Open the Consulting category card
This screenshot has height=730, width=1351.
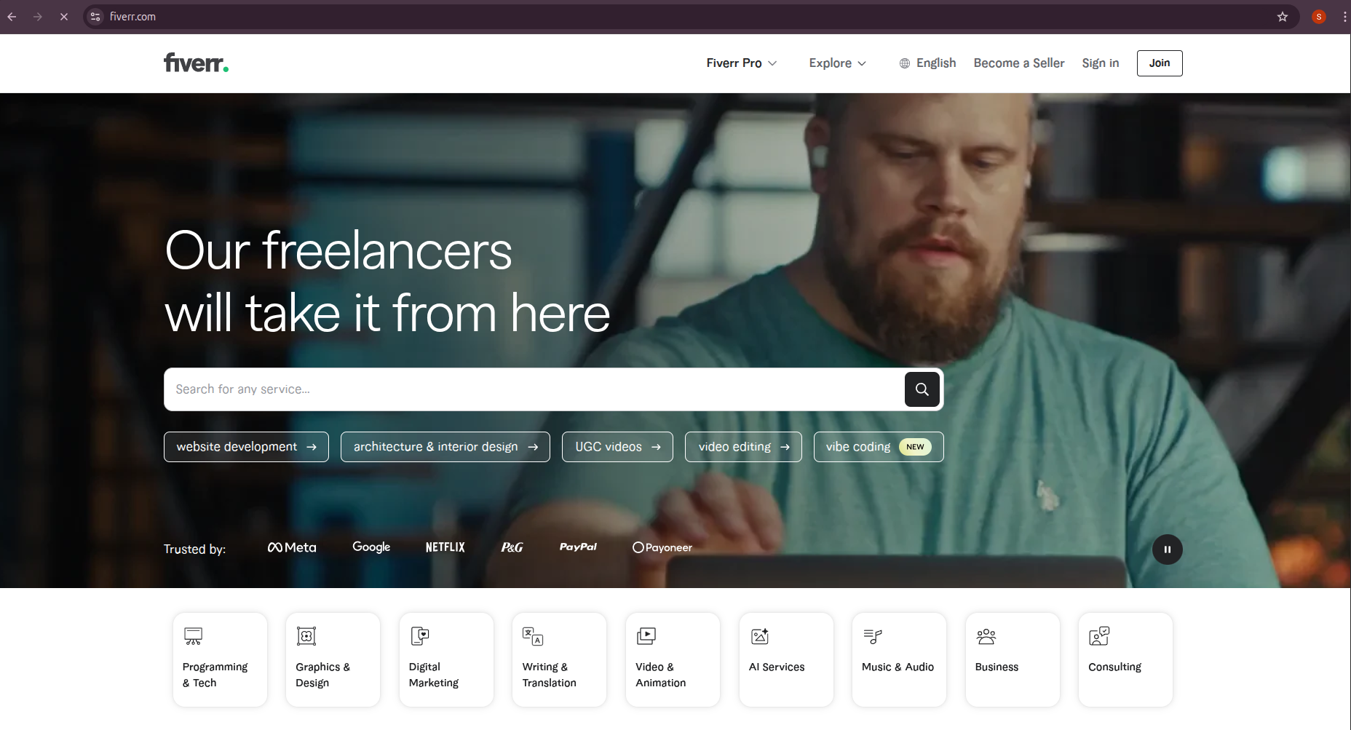[1125, 659]
